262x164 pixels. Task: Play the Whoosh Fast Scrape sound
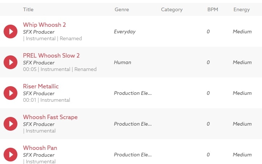point(11,124)
